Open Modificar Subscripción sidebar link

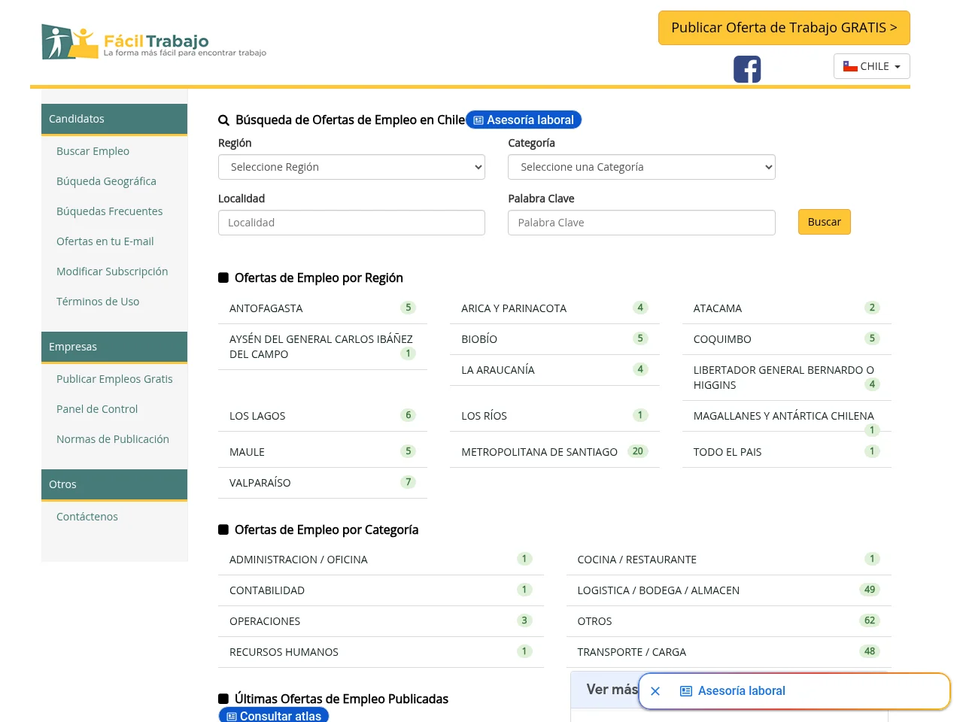(112, 272)
